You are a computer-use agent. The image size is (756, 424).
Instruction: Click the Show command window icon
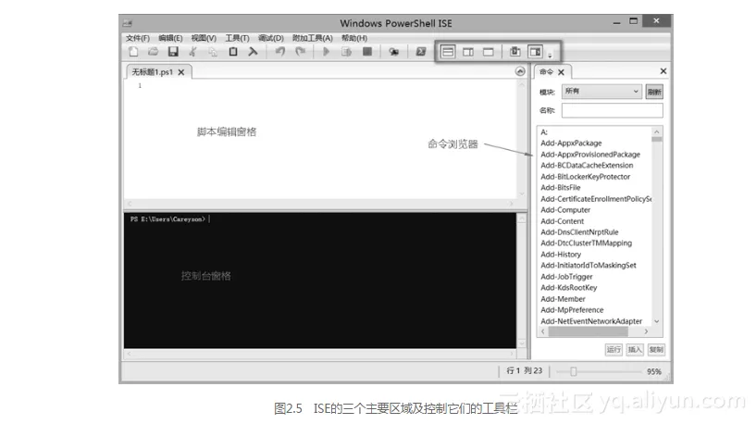pos(514,52)
